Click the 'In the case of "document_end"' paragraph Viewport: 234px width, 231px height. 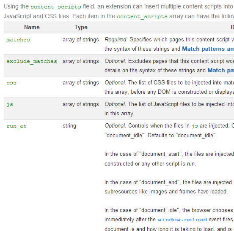click(169, 187)
